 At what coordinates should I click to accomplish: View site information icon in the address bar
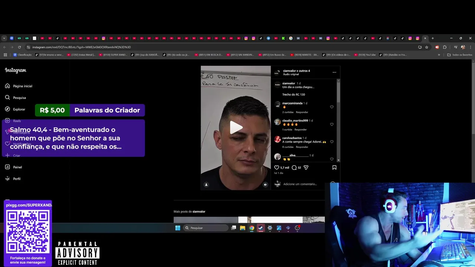pyautogui.click(x=28, y=47)
